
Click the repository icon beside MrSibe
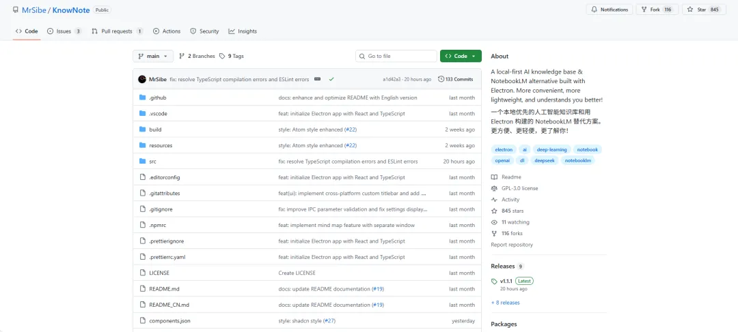click(x=16, y=10)
